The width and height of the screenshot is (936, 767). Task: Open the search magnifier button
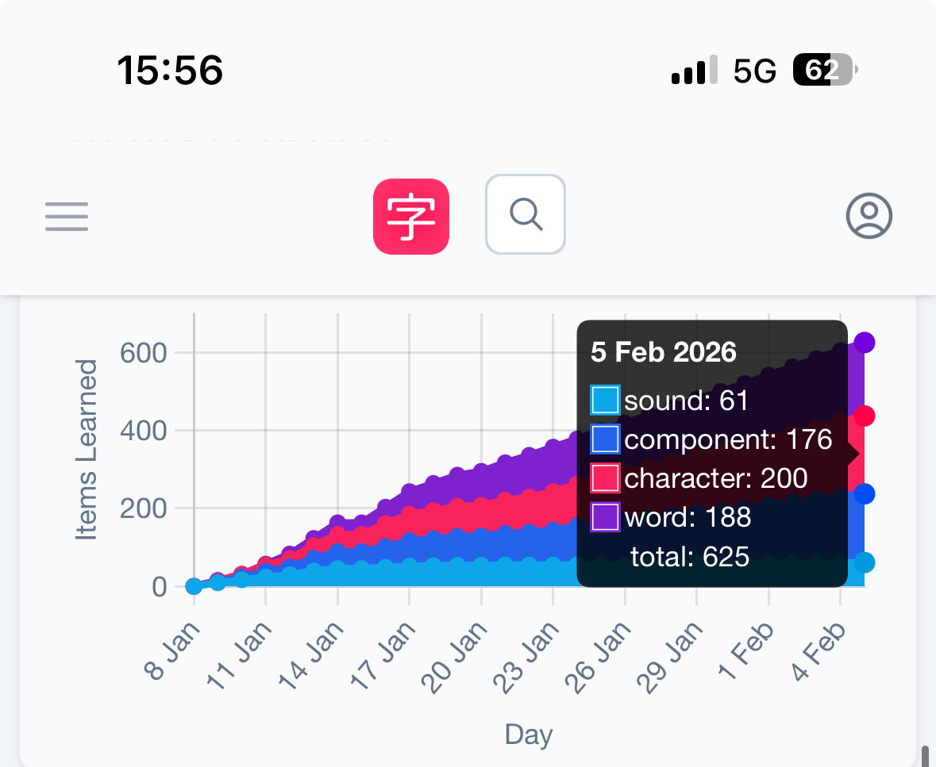[x=526, y=214]
